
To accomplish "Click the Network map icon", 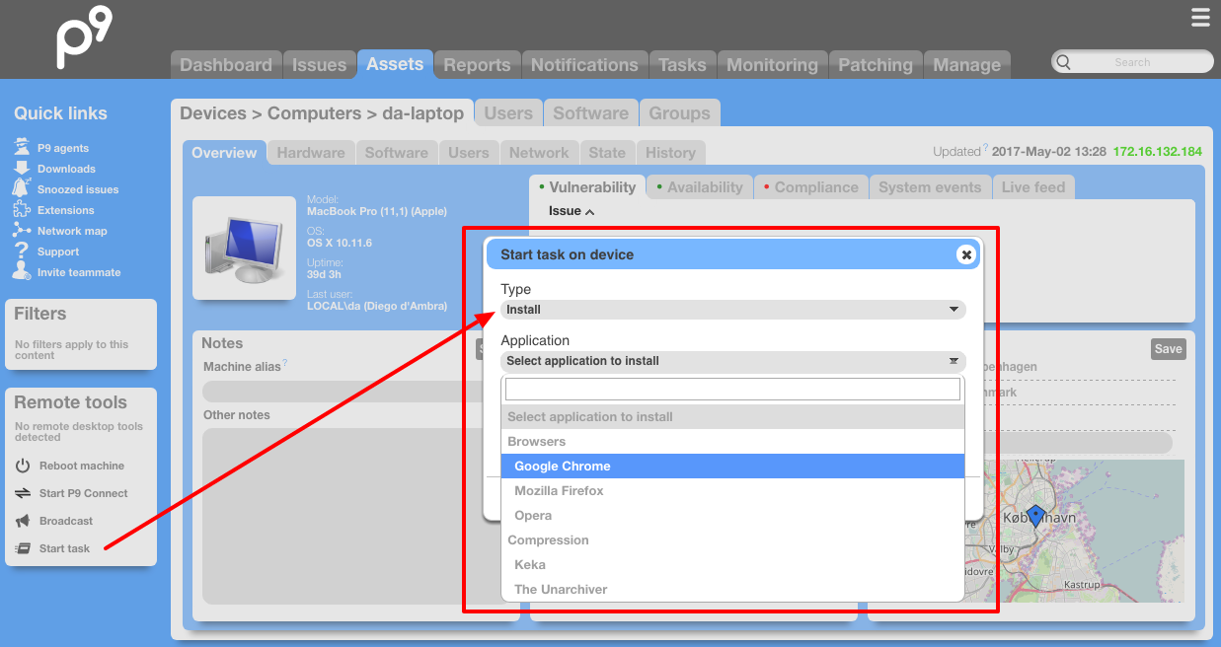I will (22, 231).
